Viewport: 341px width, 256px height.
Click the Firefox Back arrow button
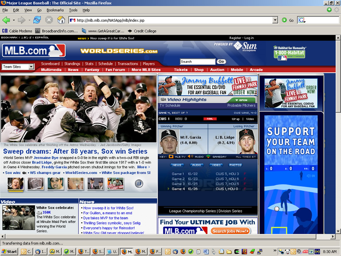pos(6,20)
